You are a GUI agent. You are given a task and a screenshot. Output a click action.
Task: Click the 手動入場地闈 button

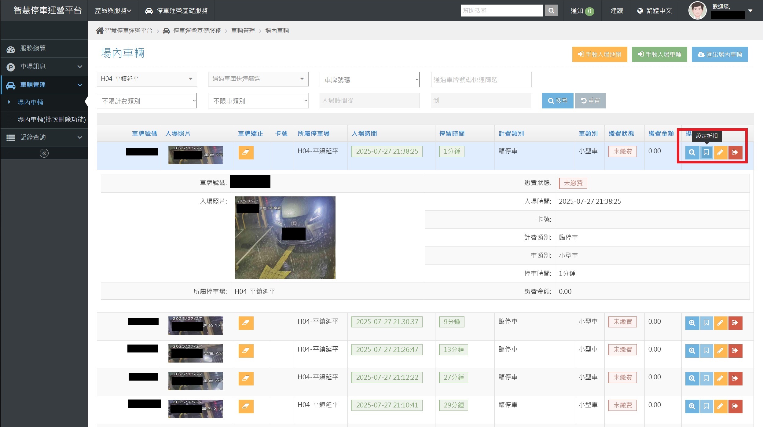tap(600, 54)
